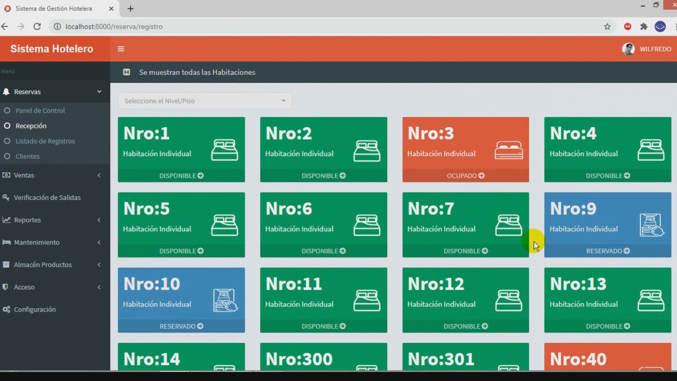
Task: Click the bed icon on room Nro:1
Action: tap(225, 150)
